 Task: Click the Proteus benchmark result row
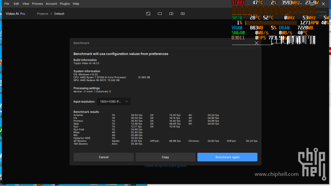tap(146, 121)
